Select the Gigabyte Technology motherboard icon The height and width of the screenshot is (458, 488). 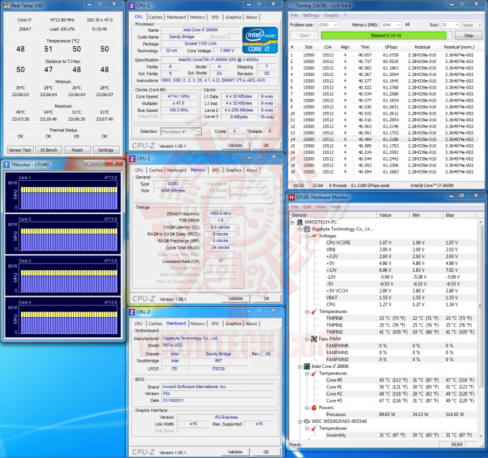tap(306, 229)
